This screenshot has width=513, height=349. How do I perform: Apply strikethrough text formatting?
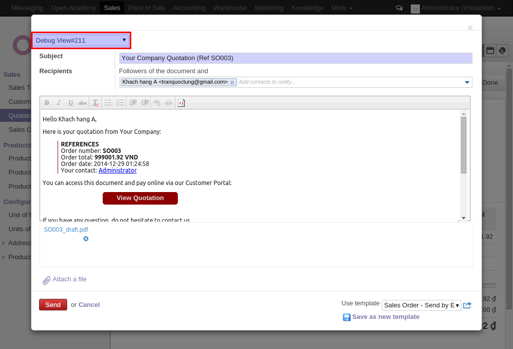click(x=83, y=103)
